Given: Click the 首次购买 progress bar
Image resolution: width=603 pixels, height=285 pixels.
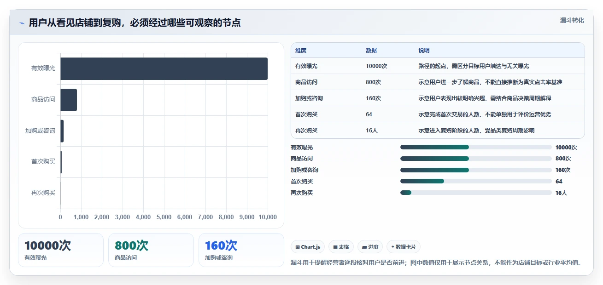Looking at the screenshot, I should click(476, 181).
